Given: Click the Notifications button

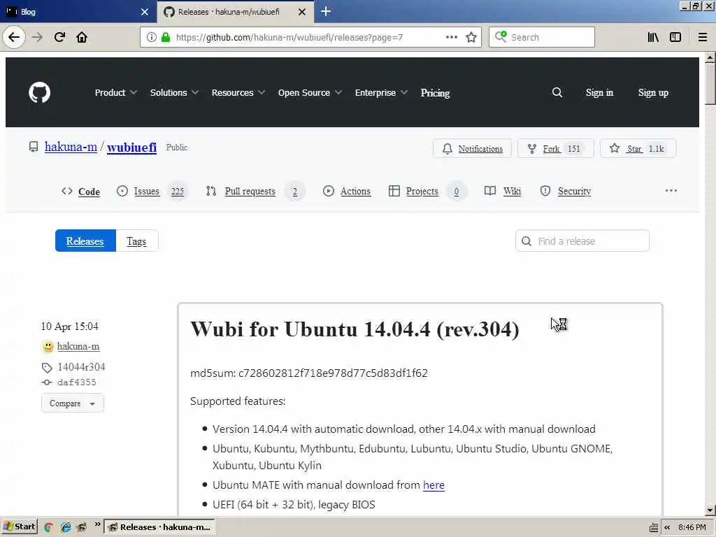Looking at the screenshot, I should click(x=472, y=148).
